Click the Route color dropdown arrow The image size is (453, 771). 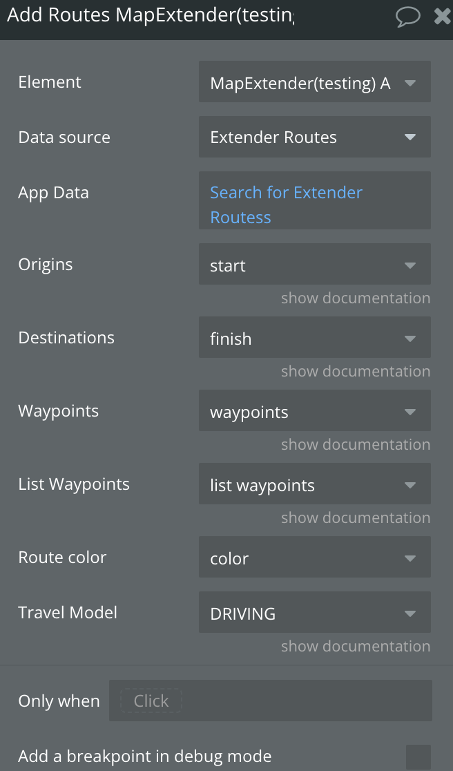click(x=410, y=558)
